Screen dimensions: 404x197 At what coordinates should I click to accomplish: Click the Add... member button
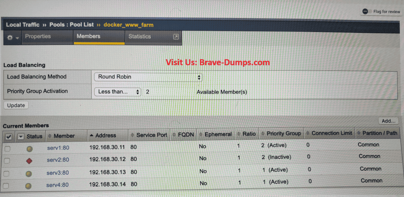[388, 121]
